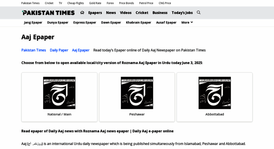
Task: Open the search magnifier icon
Action: (199, 13)
